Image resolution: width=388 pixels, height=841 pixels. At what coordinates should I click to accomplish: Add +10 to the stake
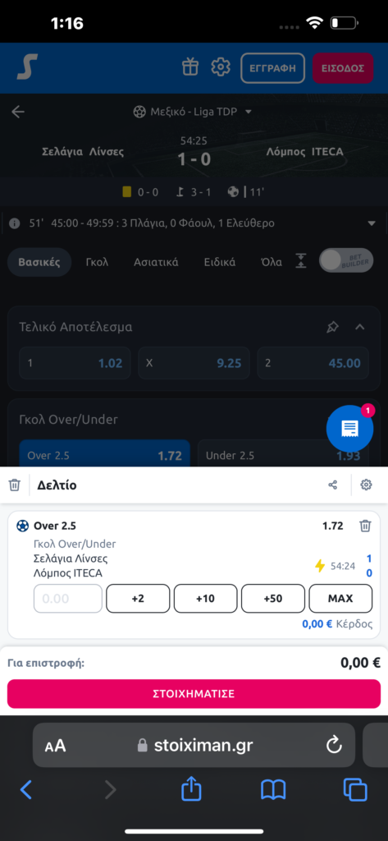(205, 599)
